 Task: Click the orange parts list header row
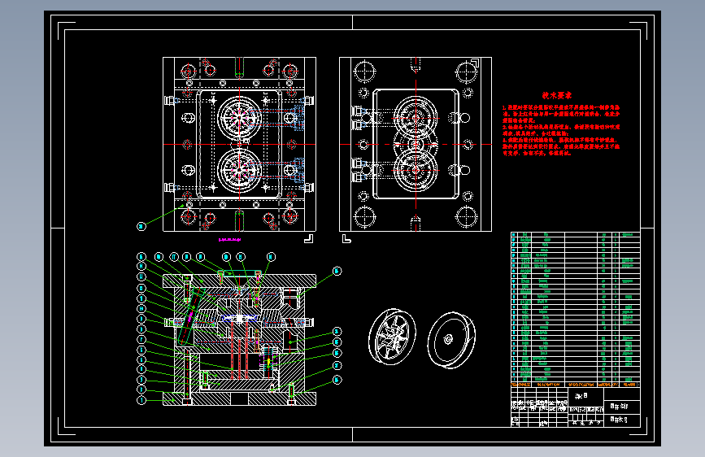pos(576,385)
